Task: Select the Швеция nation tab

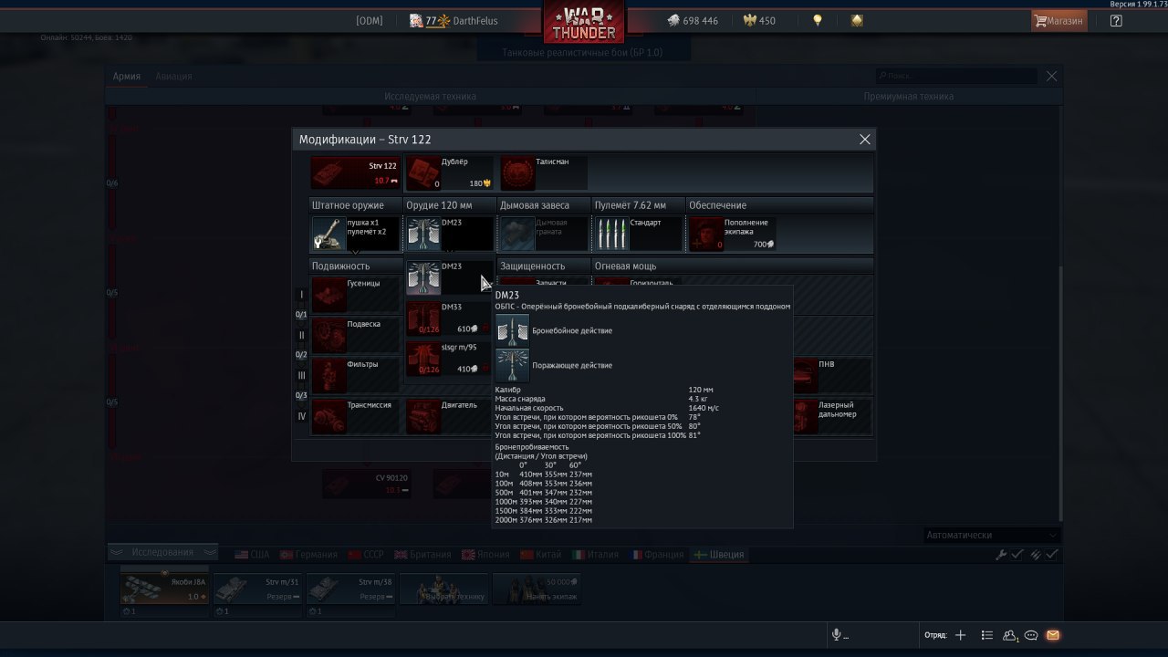Action: (719, 554)
